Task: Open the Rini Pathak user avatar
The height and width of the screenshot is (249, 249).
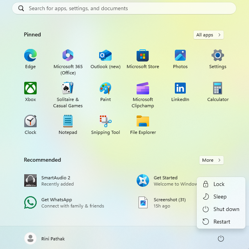Action: click(30, 238)
